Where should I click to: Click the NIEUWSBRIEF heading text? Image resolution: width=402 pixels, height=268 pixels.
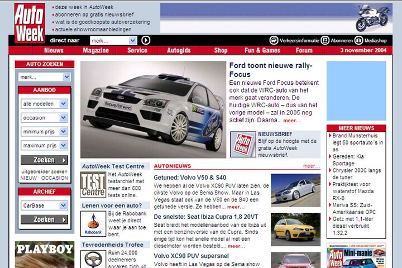point(275,134)
